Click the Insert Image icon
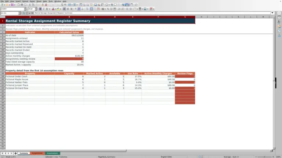The width and height of the screenshot is (282, 158). pyautogui.click(x=95, y=5)
